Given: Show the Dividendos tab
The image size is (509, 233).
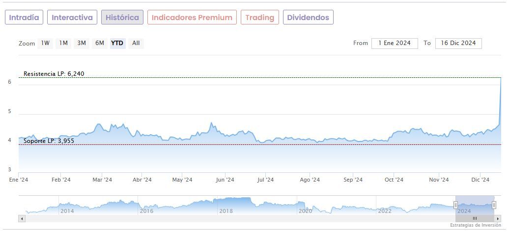Looking at the screenshot, I should [x=308, y=18].
